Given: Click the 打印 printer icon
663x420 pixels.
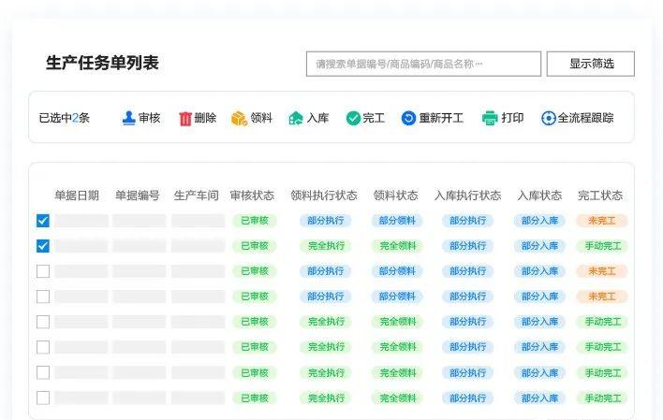Looking at the screenshot, I should pos(490,118).
